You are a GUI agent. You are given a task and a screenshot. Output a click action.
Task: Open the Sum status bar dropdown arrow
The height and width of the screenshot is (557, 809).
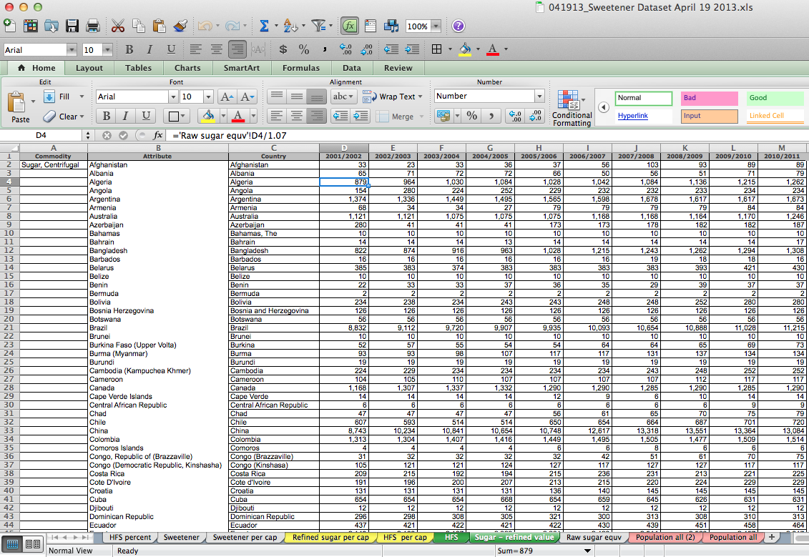click(x=587, y=551)
